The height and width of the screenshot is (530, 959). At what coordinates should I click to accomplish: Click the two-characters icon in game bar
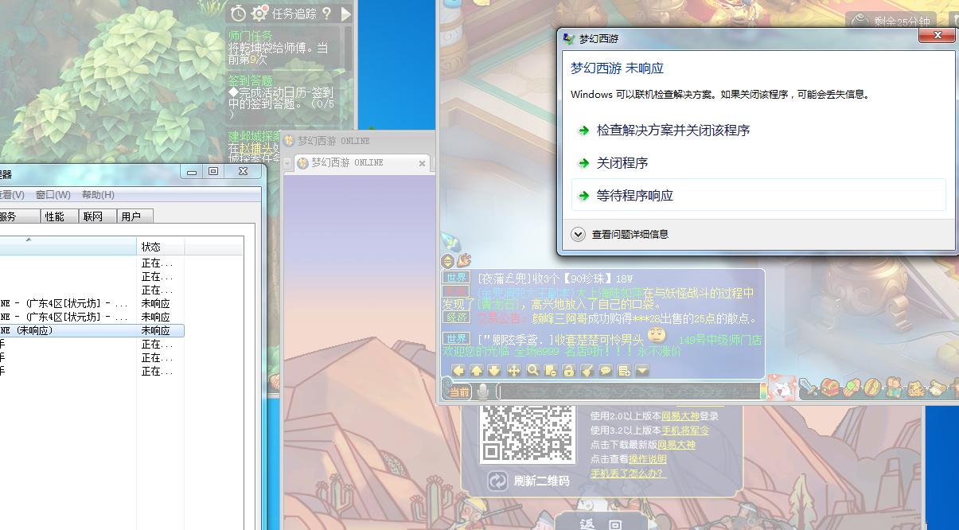[x=893, y=388]
